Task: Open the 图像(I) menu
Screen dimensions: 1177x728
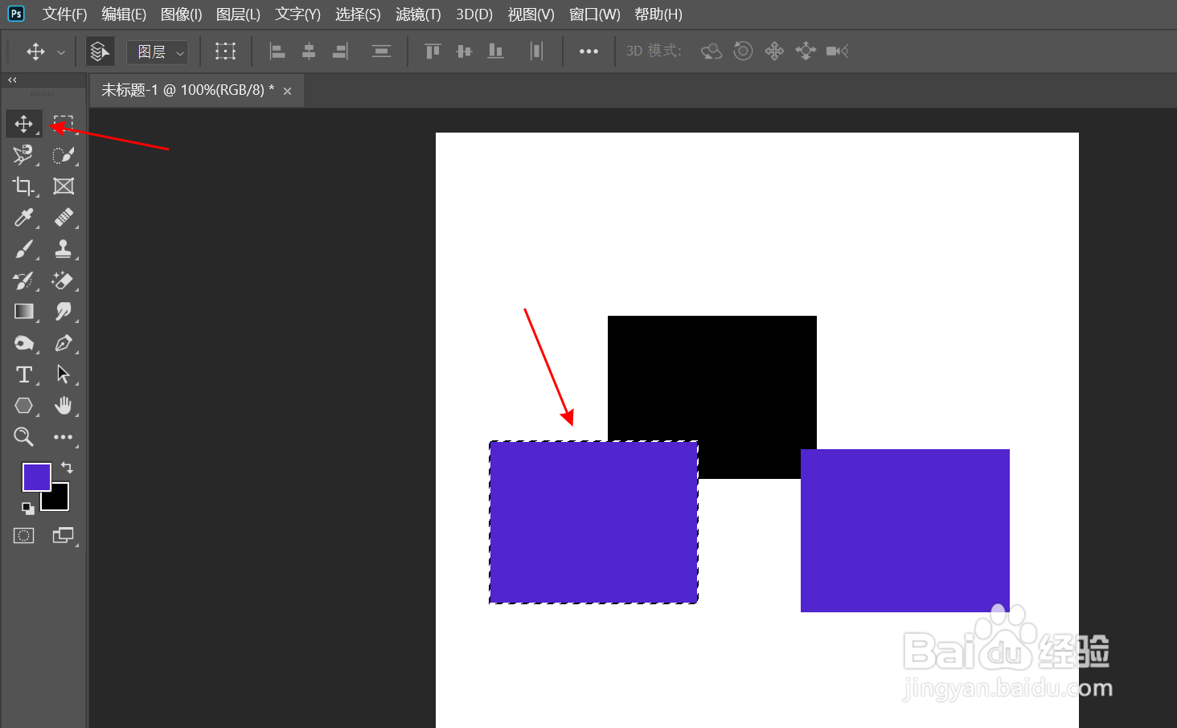Action: pyautogui.click(x=182, y=14)
